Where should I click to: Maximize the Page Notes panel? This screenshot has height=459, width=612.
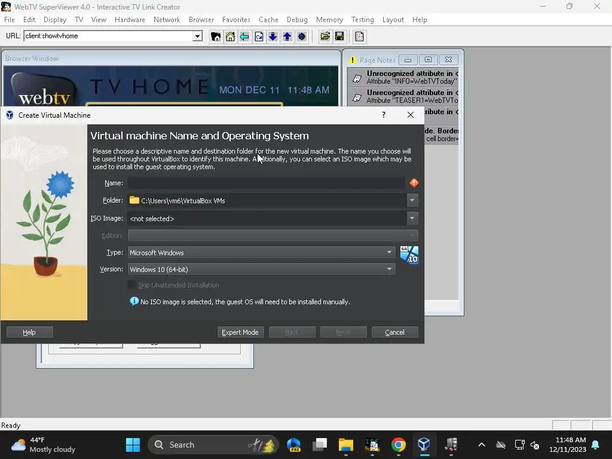pos(428,60)
